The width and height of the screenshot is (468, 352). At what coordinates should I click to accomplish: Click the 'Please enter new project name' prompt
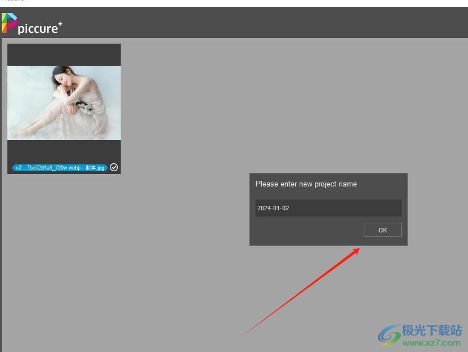tap(306, 184)
